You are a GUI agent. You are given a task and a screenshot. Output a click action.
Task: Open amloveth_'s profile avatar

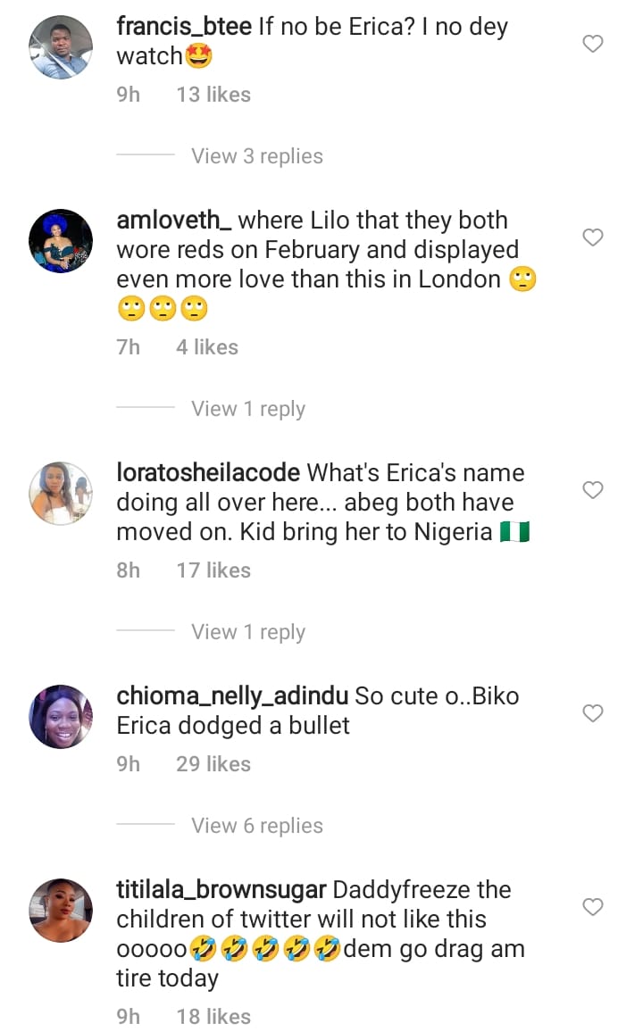(x=61, y=241)
